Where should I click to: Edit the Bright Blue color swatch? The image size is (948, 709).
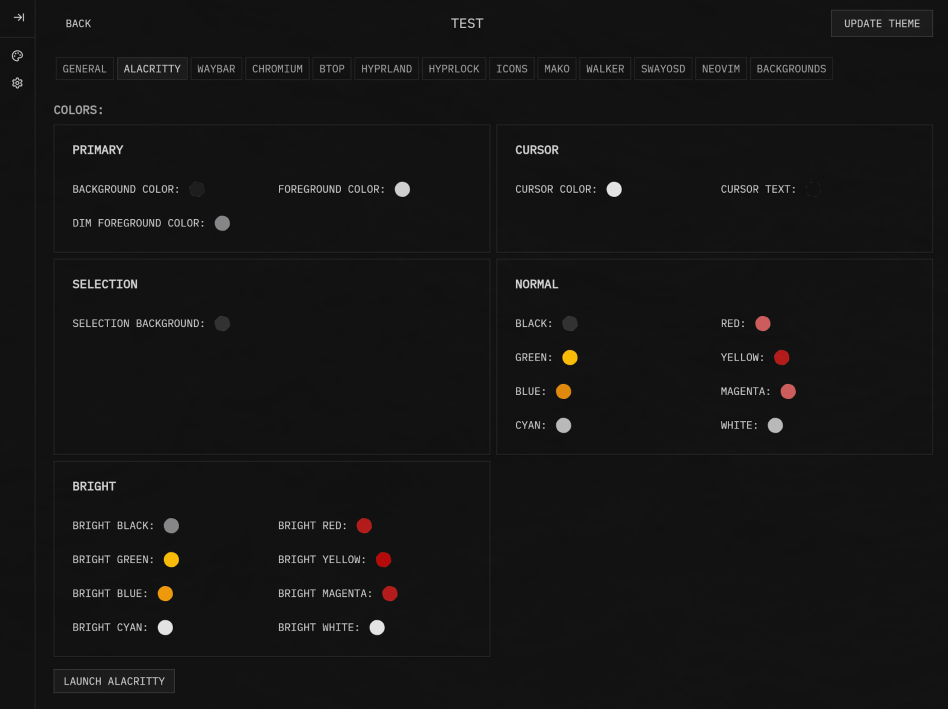coord(166,593)
